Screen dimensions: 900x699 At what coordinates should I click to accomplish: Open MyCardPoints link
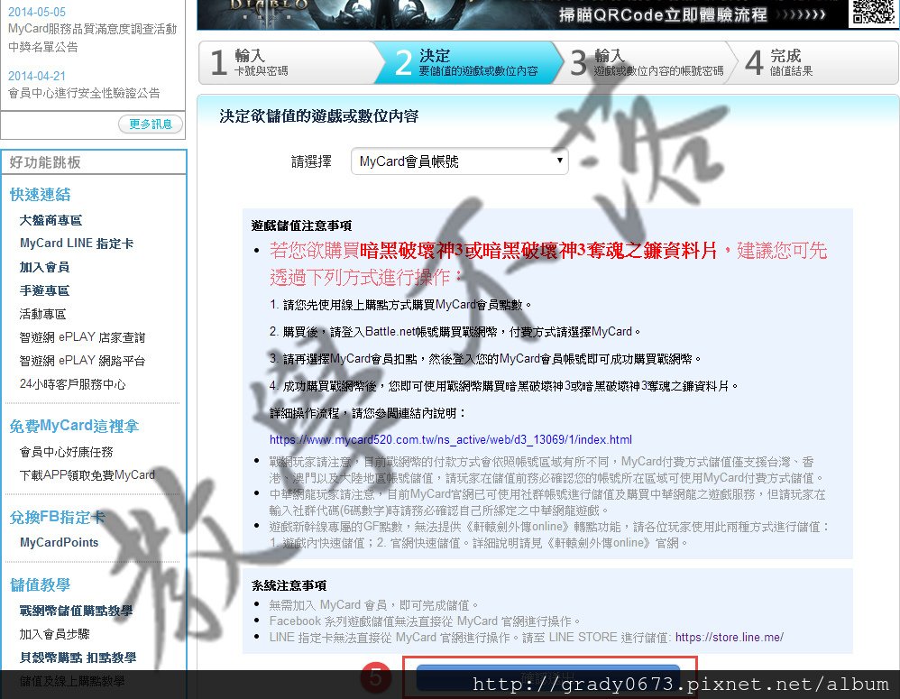click(x=60, y=542)
